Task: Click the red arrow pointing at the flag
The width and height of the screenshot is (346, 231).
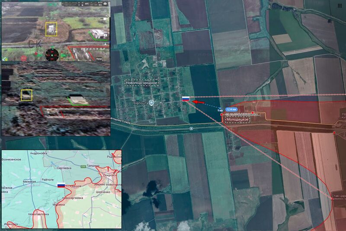Action: (x=198, y=102)
